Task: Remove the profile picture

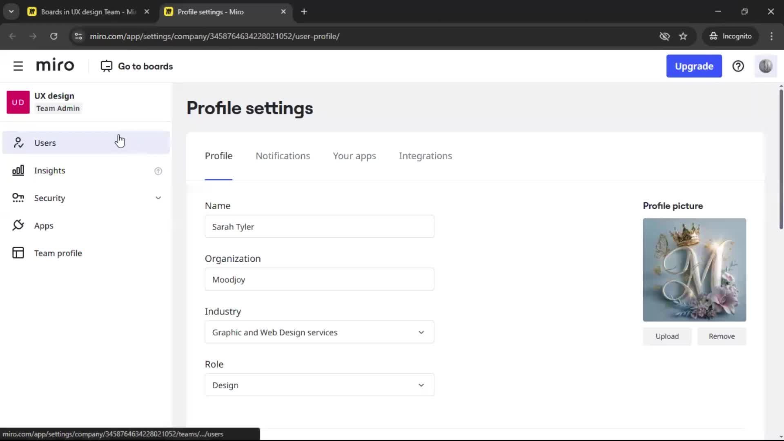Action: click(x=722, y=336)
